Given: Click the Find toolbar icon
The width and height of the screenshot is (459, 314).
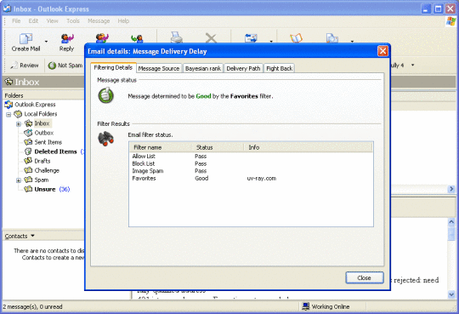Looking at the screenshot, I should [332, 38].
